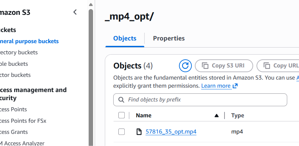Click the Learn more external link icon
Image resolution: width=299 pixels, height=146 pixels.
[x=235, y=86]
